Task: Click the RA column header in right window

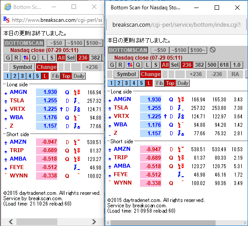Action: 235,74
